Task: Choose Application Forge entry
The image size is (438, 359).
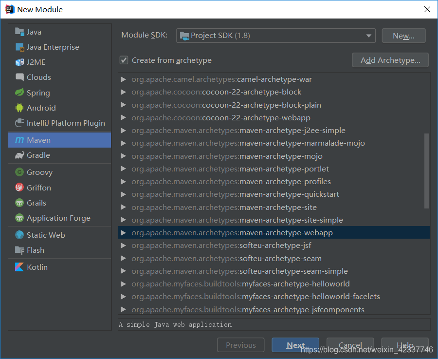Action: (x=59, y=218)
